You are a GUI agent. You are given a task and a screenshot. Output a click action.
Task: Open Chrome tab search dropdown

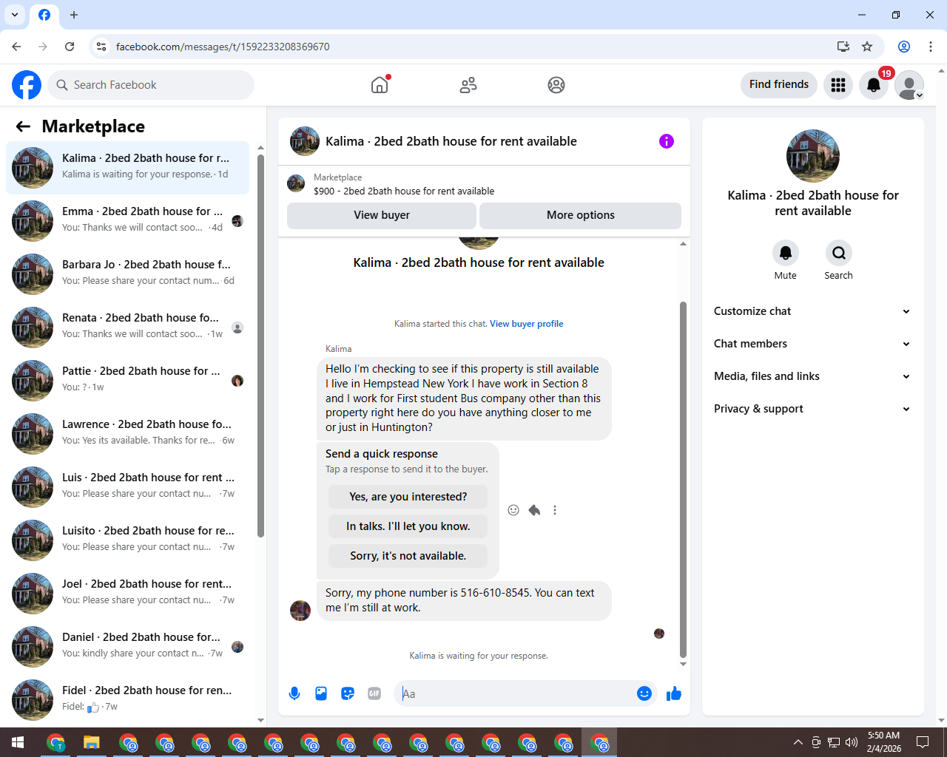pos(15,15)
